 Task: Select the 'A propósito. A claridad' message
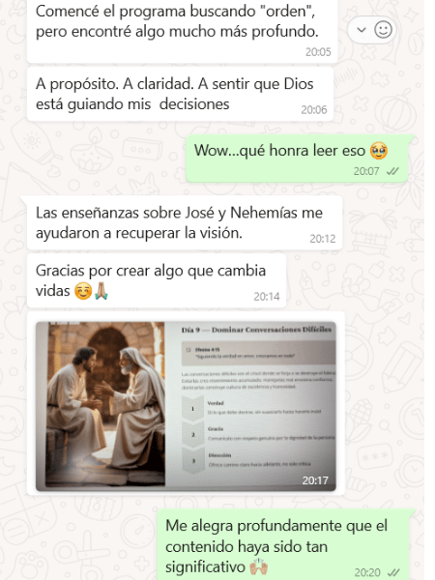click(x=180, y=94)
